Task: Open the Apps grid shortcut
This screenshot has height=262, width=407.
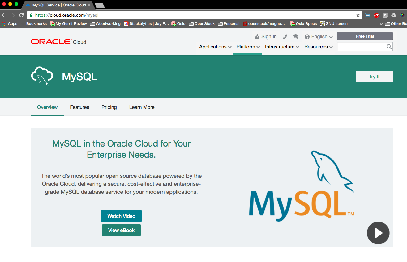Action: coord(10,24)
